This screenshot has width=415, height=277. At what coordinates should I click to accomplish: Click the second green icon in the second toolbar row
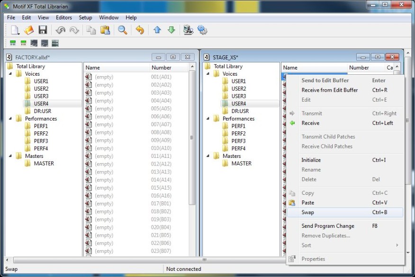click(x=23, y=43)
